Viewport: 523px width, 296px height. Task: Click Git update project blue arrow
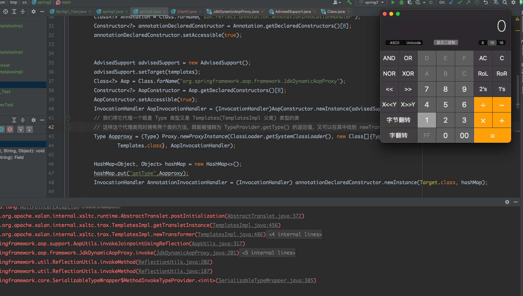click(x=451, y=2)
